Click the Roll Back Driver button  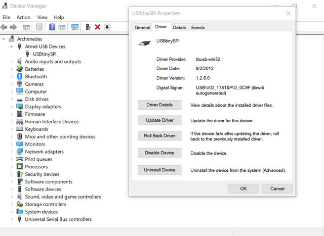[159, 136]
